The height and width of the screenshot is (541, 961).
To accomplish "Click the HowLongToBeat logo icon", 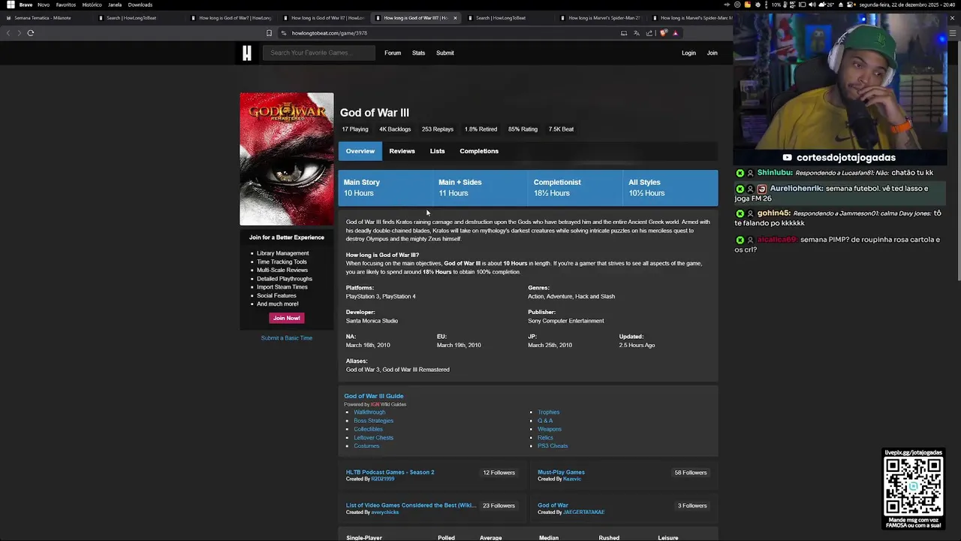I will (247, 53).
